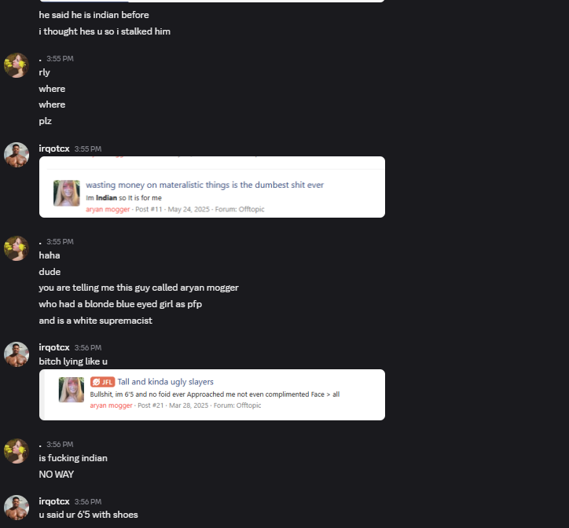Click irqotcx avatar at 3:55 PM message

[17, 155]
